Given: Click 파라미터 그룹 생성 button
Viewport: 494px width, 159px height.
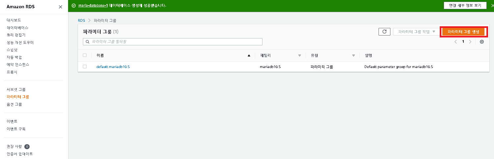Looking at the screenshot, I should pos(463,32).
